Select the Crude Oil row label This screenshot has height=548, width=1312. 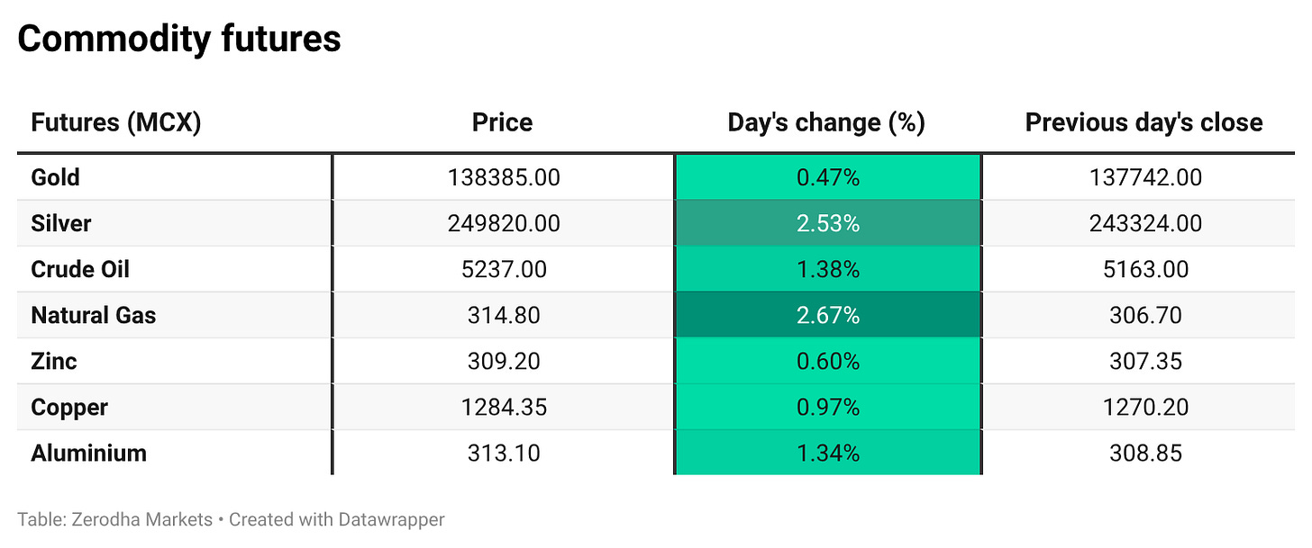click(80, 269)
